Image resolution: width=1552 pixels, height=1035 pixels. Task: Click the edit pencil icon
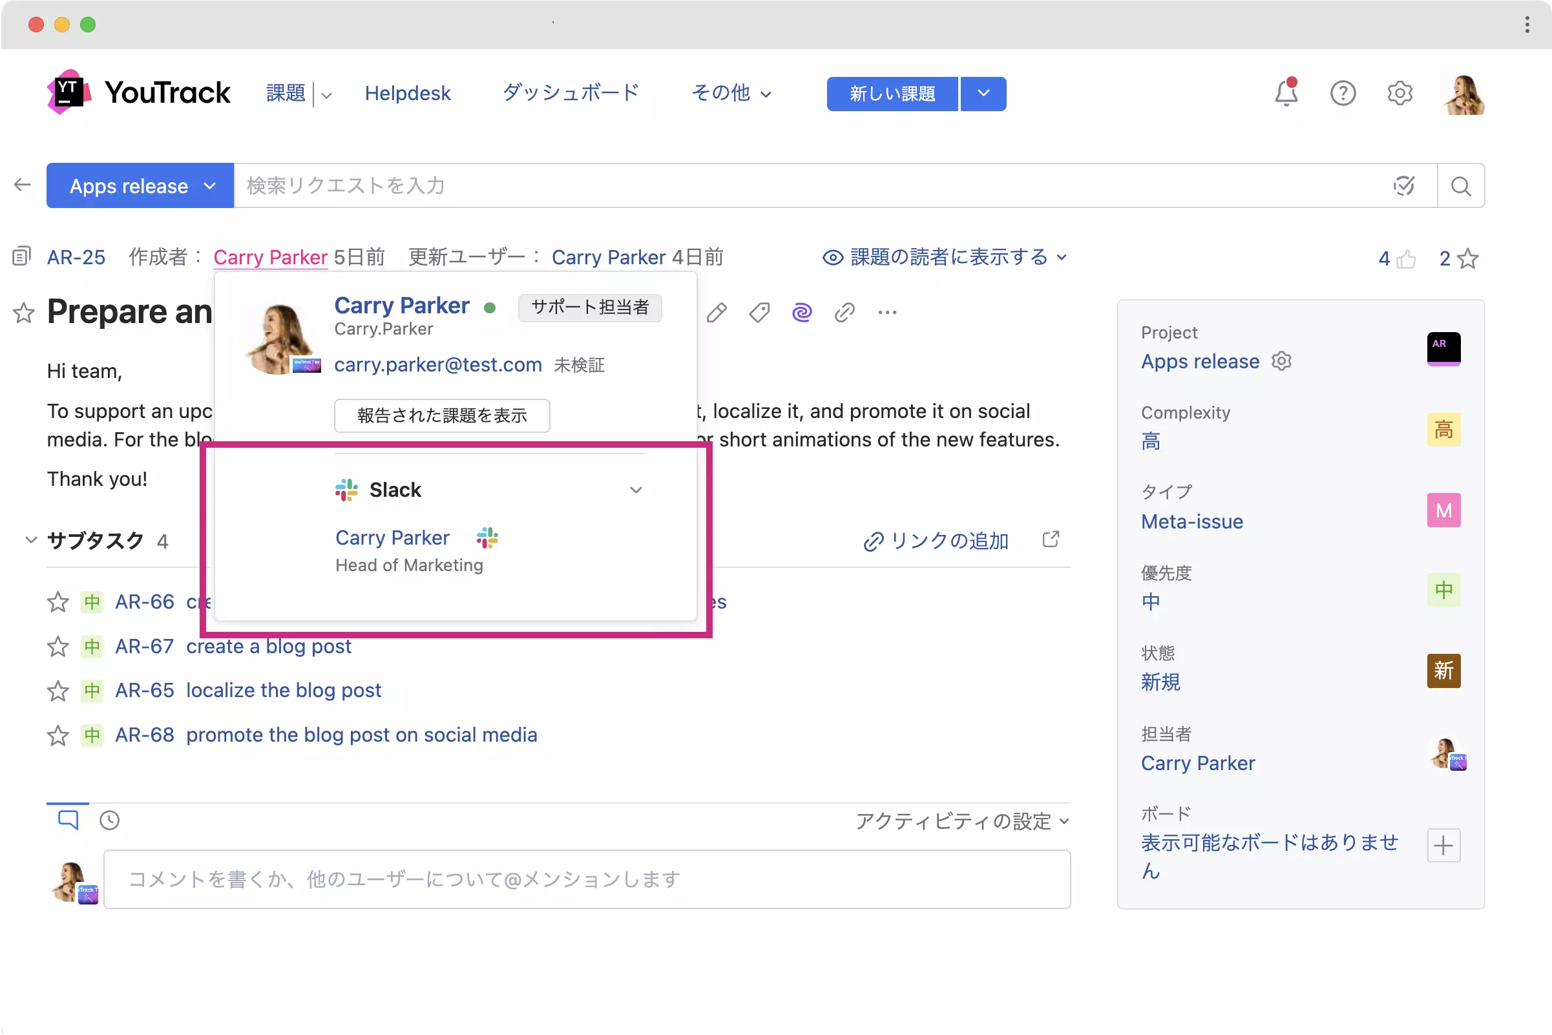coord(717,312)
